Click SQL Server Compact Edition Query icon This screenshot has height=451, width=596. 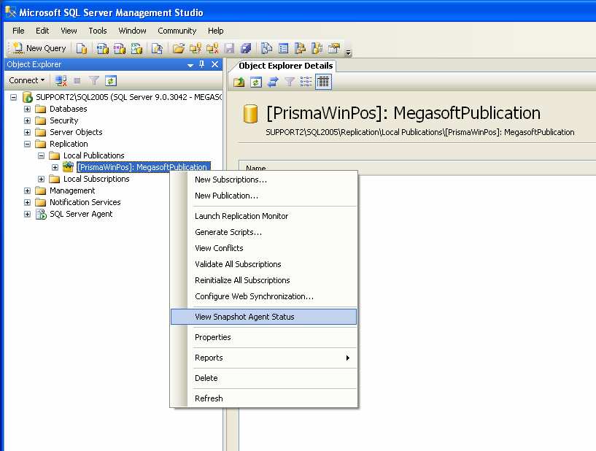[157, 48]
